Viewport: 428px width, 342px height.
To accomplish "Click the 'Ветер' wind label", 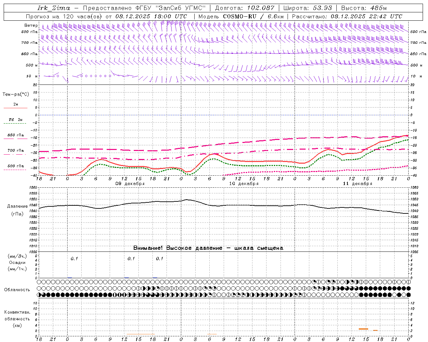I will pyautogui.click(x=31, y=25).
